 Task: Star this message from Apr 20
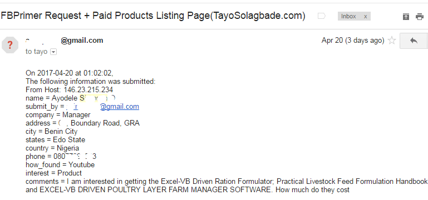(392, 41)
